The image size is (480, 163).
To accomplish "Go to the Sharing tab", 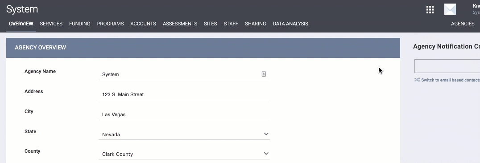I will point(255,24).
